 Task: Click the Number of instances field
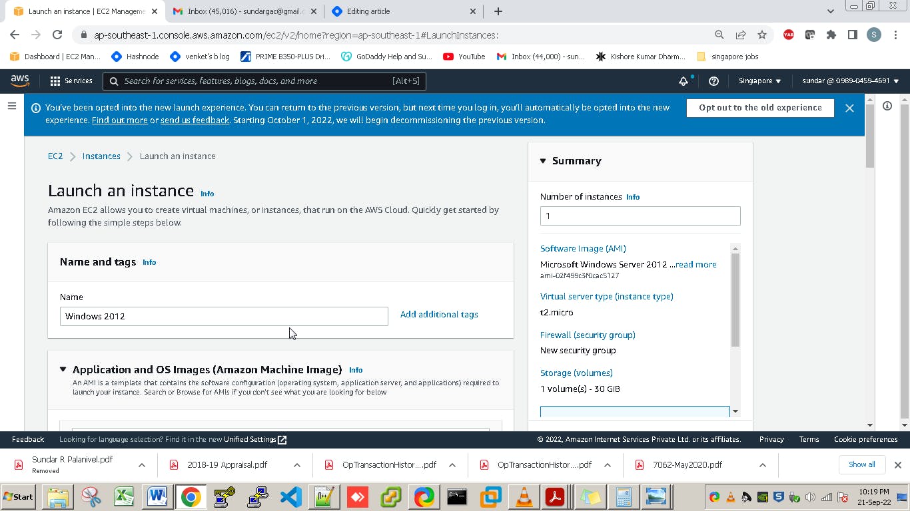pyautogui.click(x=640, y=216)
